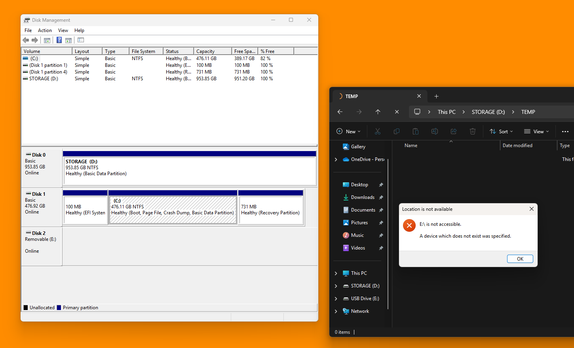Select the (C:) partition block on Disk 1
The height and width of the screenshot is (348, 574).
point(173,210)
